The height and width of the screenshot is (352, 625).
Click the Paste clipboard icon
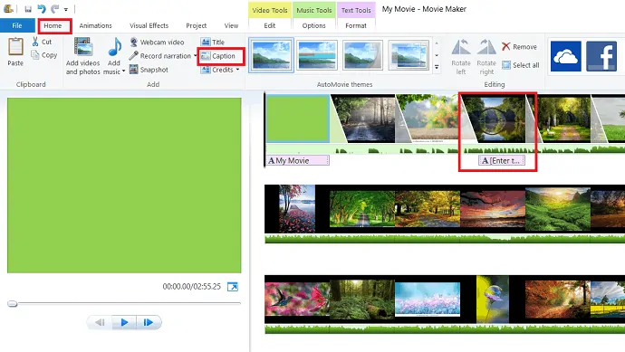pos(15,46)
